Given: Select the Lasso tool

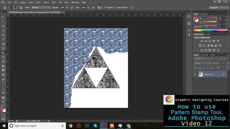Looking at the screenshot, I should [3, 26].
